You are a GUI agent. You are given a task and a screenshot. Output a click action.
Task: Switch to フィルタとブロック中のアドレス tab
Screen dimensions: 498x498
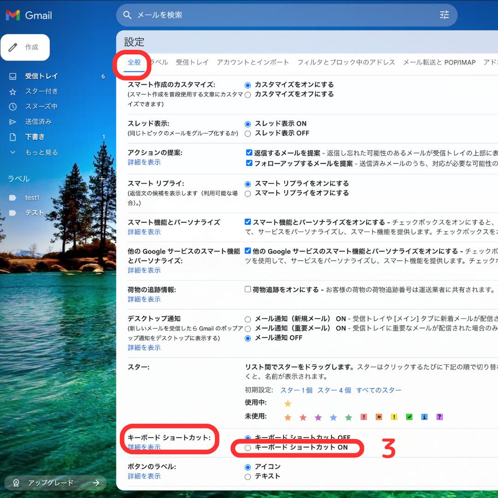(346, 62)
